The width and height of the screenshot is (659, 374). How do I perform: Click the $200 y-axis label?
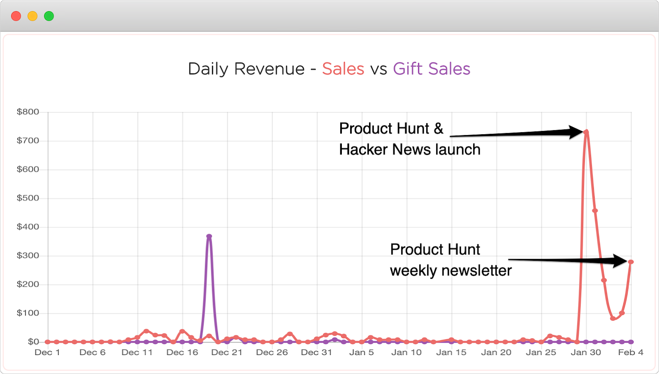28,284
